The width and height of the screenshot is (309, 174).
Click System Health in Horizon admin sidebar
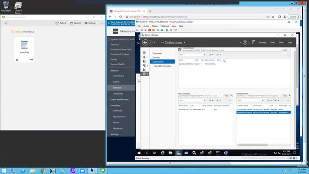point(117,64)
